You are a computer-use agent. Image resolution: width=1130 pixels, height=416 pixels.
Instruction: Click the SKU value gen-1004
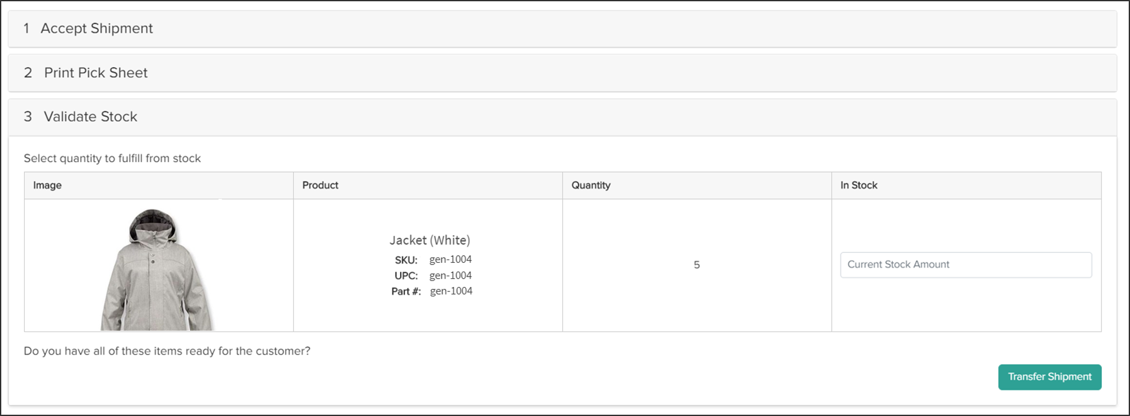point(451,259)
